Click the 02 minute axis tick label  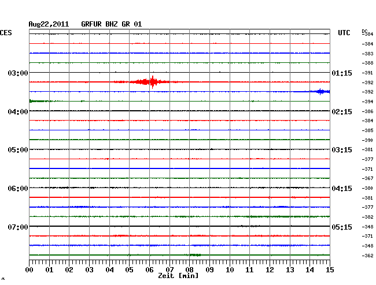(69, 270)
